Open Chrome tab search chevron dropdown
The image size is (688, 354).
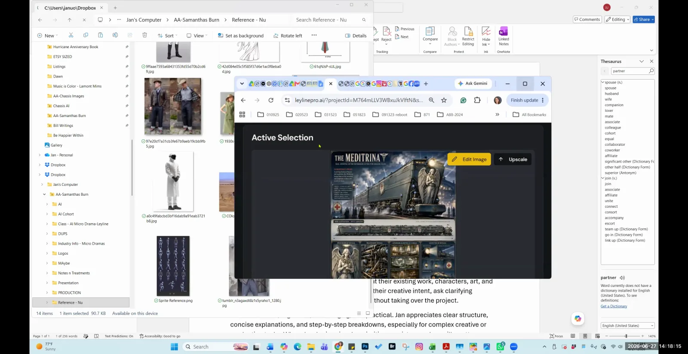[242, 84]
